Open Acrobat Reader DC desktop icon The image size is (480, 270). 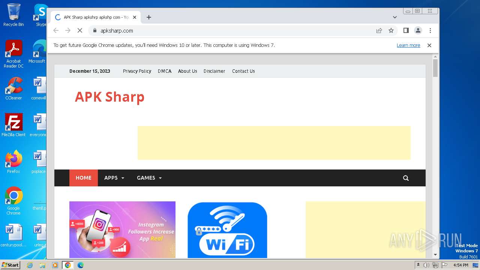point(13,54)
